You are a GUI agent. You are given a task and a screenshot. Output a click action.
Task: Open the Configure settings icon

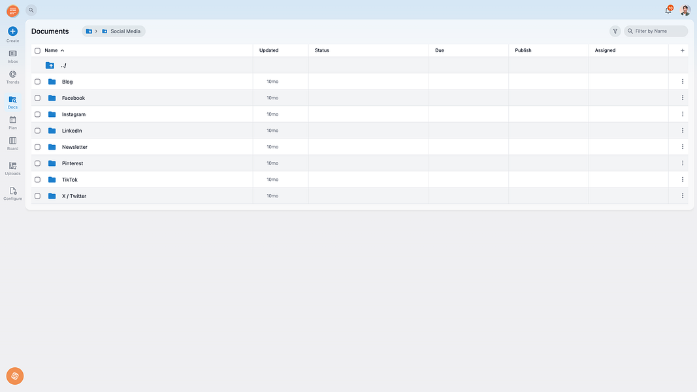(12, 191)
